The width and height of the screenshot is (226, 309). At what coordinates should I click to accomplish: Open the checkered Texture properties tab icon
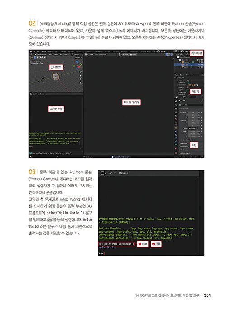pos(176,153)
